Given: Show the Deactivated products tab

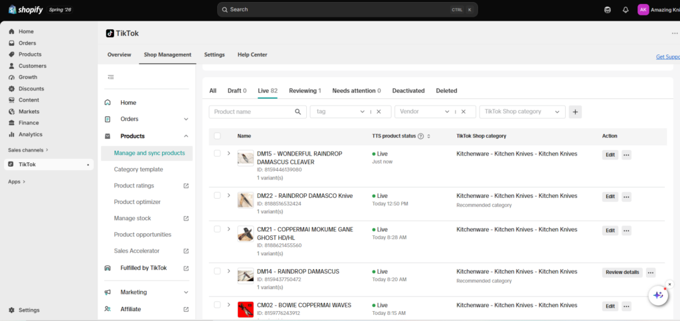Looking at the screenshot, I should pyautogui.click(x=408, y=90).
